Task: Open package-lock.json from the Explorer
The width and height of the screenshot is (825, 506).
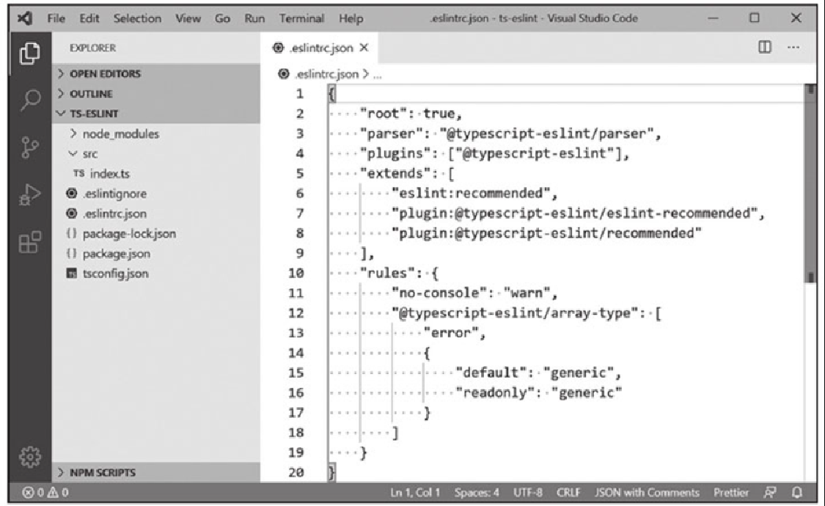Action: (x=129, y=233)
